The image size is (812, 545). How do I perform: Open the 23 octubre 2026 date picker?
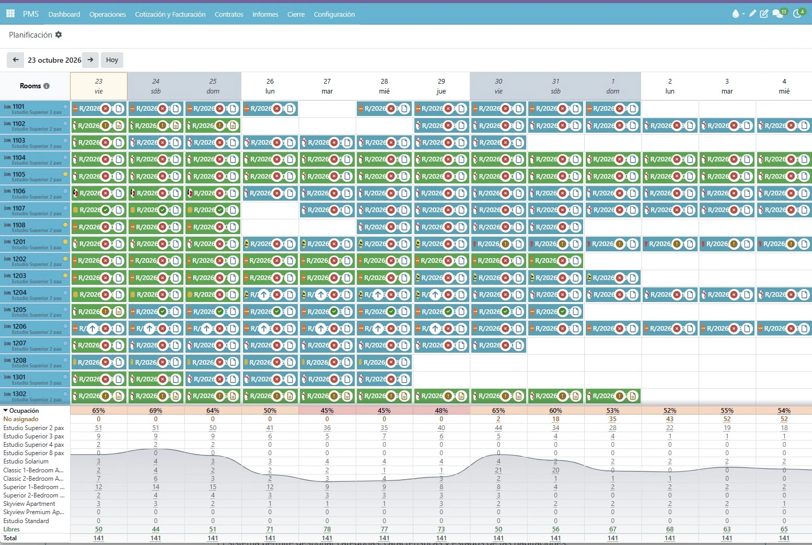point(54,60)
